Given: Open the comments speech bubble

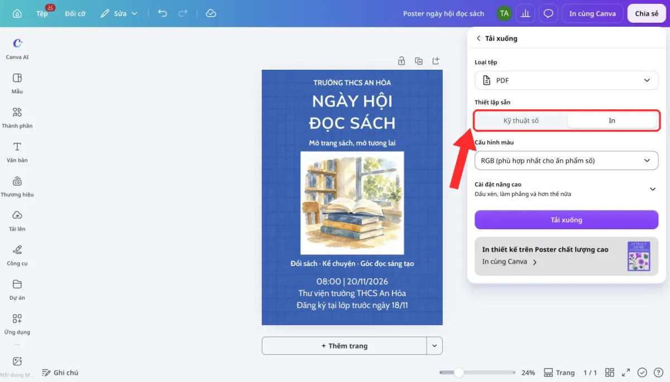Looking at the screenshot, I should (x=548, y=13).
